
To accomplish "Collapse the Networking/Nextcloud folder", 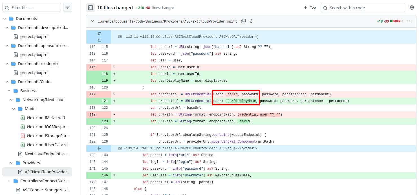I will pos(12,100).
